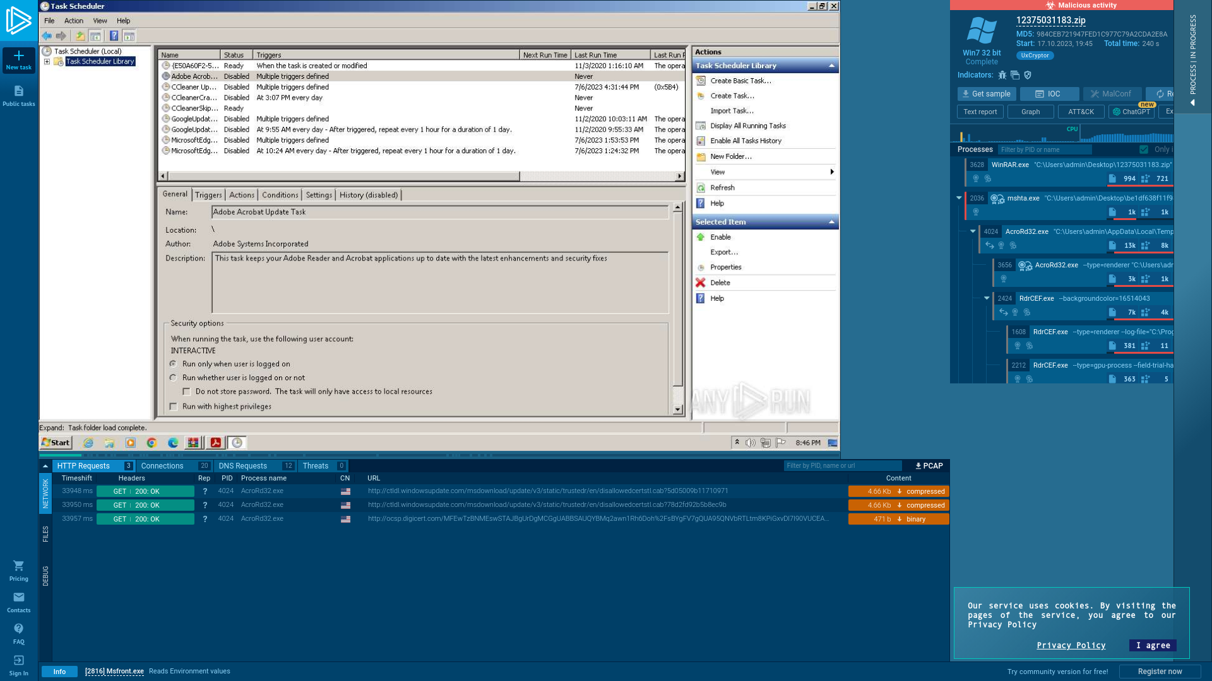Click the shield indicator icon
Viewport: 1212px width, 681px height.
tap(1028, 75)
